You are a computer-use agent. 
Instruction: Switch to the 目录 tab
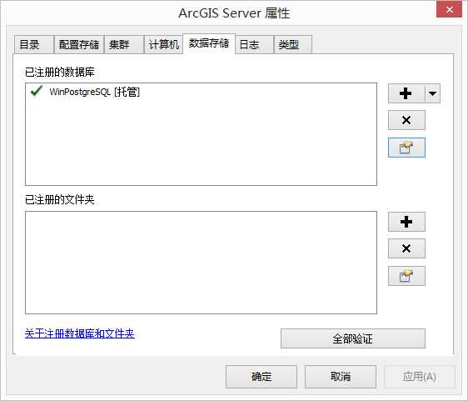(x=34, y=45)
